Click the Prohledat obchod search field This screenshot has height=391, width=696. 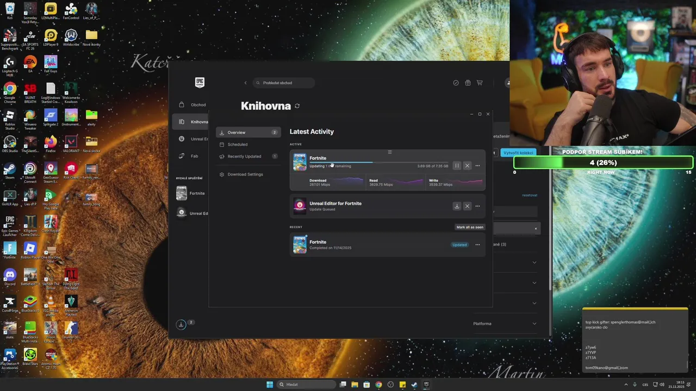pyautogui.click(x=284, y=83)
